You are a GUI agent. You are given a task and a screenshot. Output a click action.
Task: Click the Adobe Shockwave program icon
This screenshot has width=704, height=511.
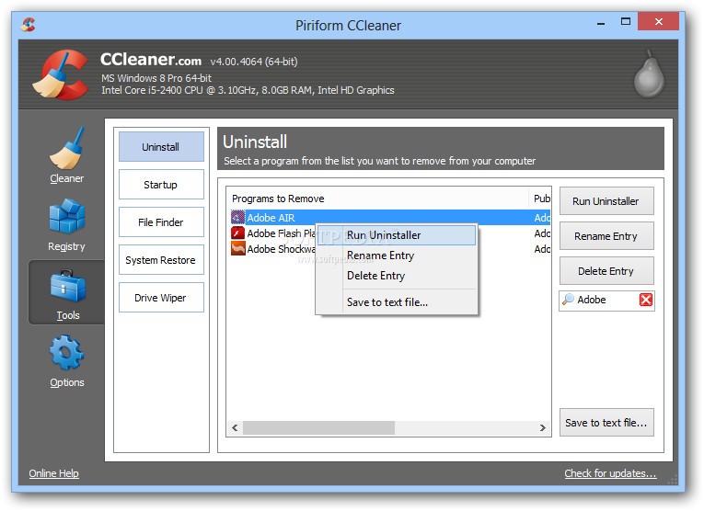[x=237, y=249]
